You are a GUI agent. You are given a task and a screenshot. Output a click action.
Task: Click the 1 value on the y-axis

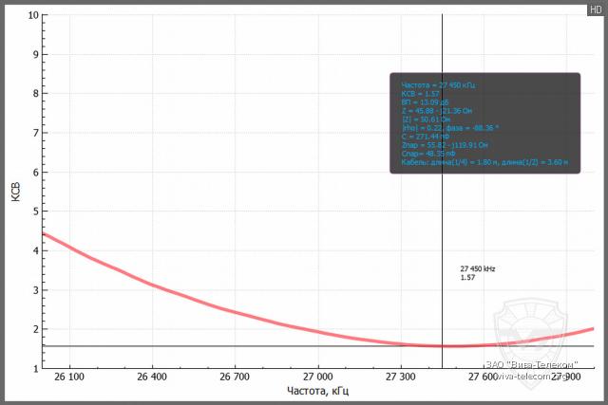[35, 368]
